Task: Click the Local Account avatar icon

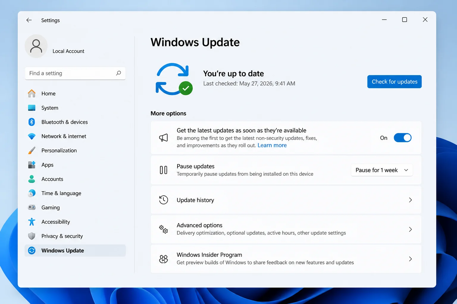Action: (x=36, y=46)
